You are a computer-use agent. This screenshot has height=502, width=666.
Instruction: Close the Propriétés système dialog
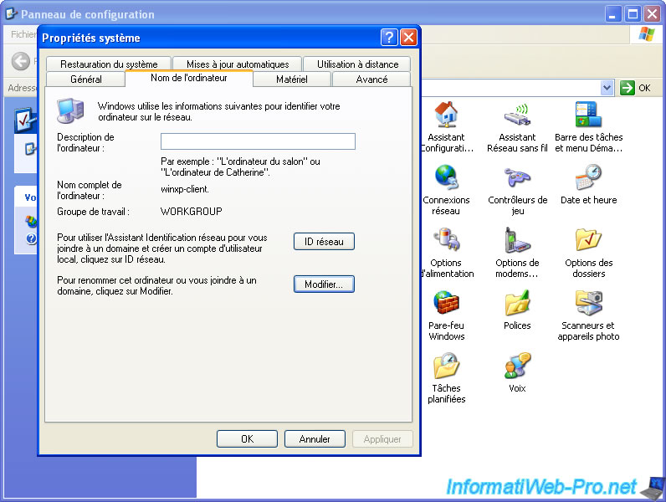[x=408, y=38]
